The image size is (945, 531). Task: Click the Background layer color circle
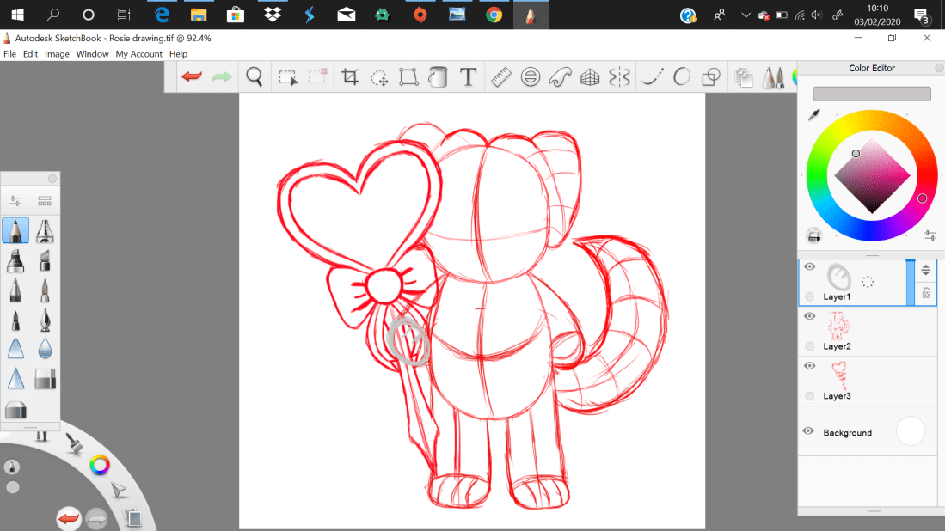[x=911, y=431]
